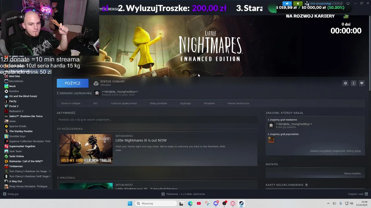This screenshot has width=371, height=208.
Task: Open Hold My Hand launch trailer thumbnail
Action: (x=86, y=149)
